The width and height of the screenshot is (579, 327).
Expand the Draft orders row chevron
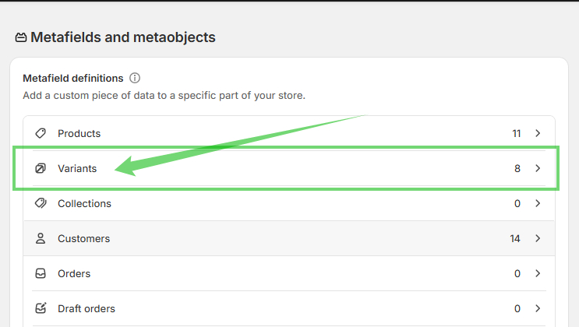(x=538, y=308)
